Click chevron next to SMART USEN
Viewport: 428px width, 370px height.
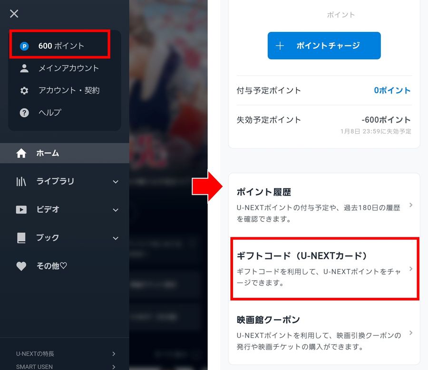coord(114,367)
